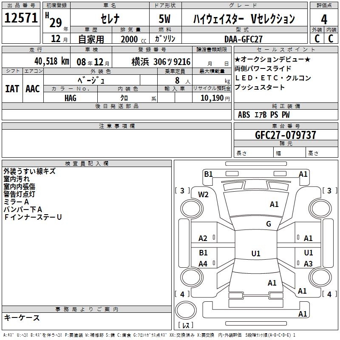The height and width of the screenshot is (340, 340).
Task: Click the mileage value 40,518 km
Action: click(x=52, y=61)
